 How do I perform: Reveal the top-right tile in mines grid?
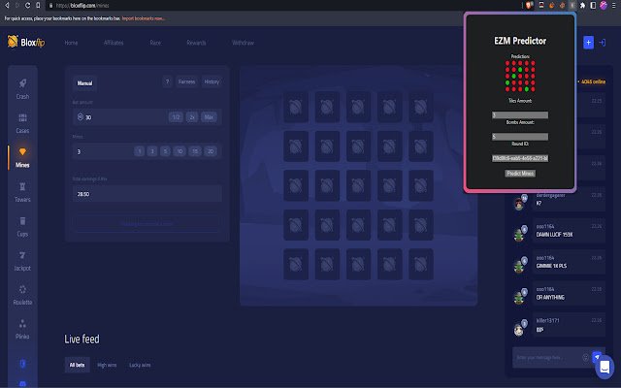[421, 107]
